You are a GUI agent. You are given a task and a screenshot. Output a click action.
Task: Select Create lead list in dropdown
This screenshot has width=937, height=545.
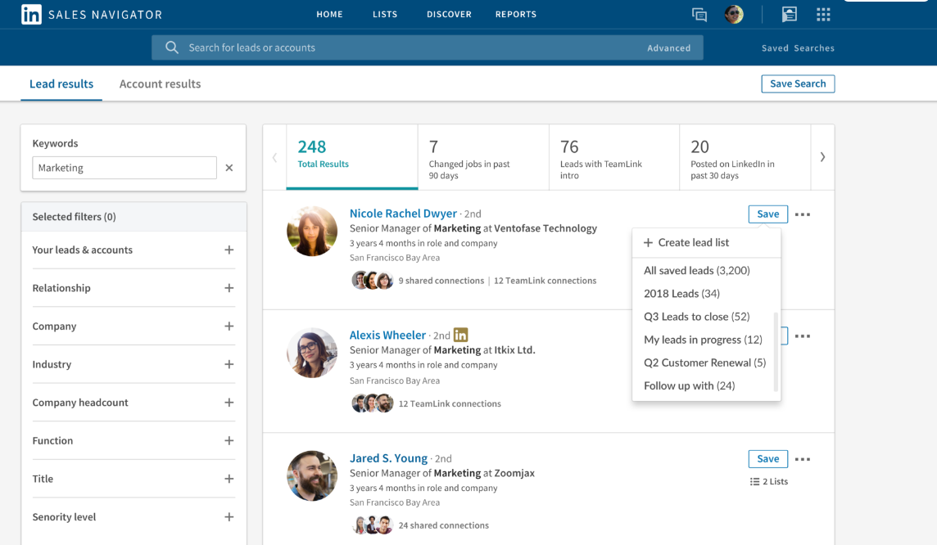pos(706,242)
